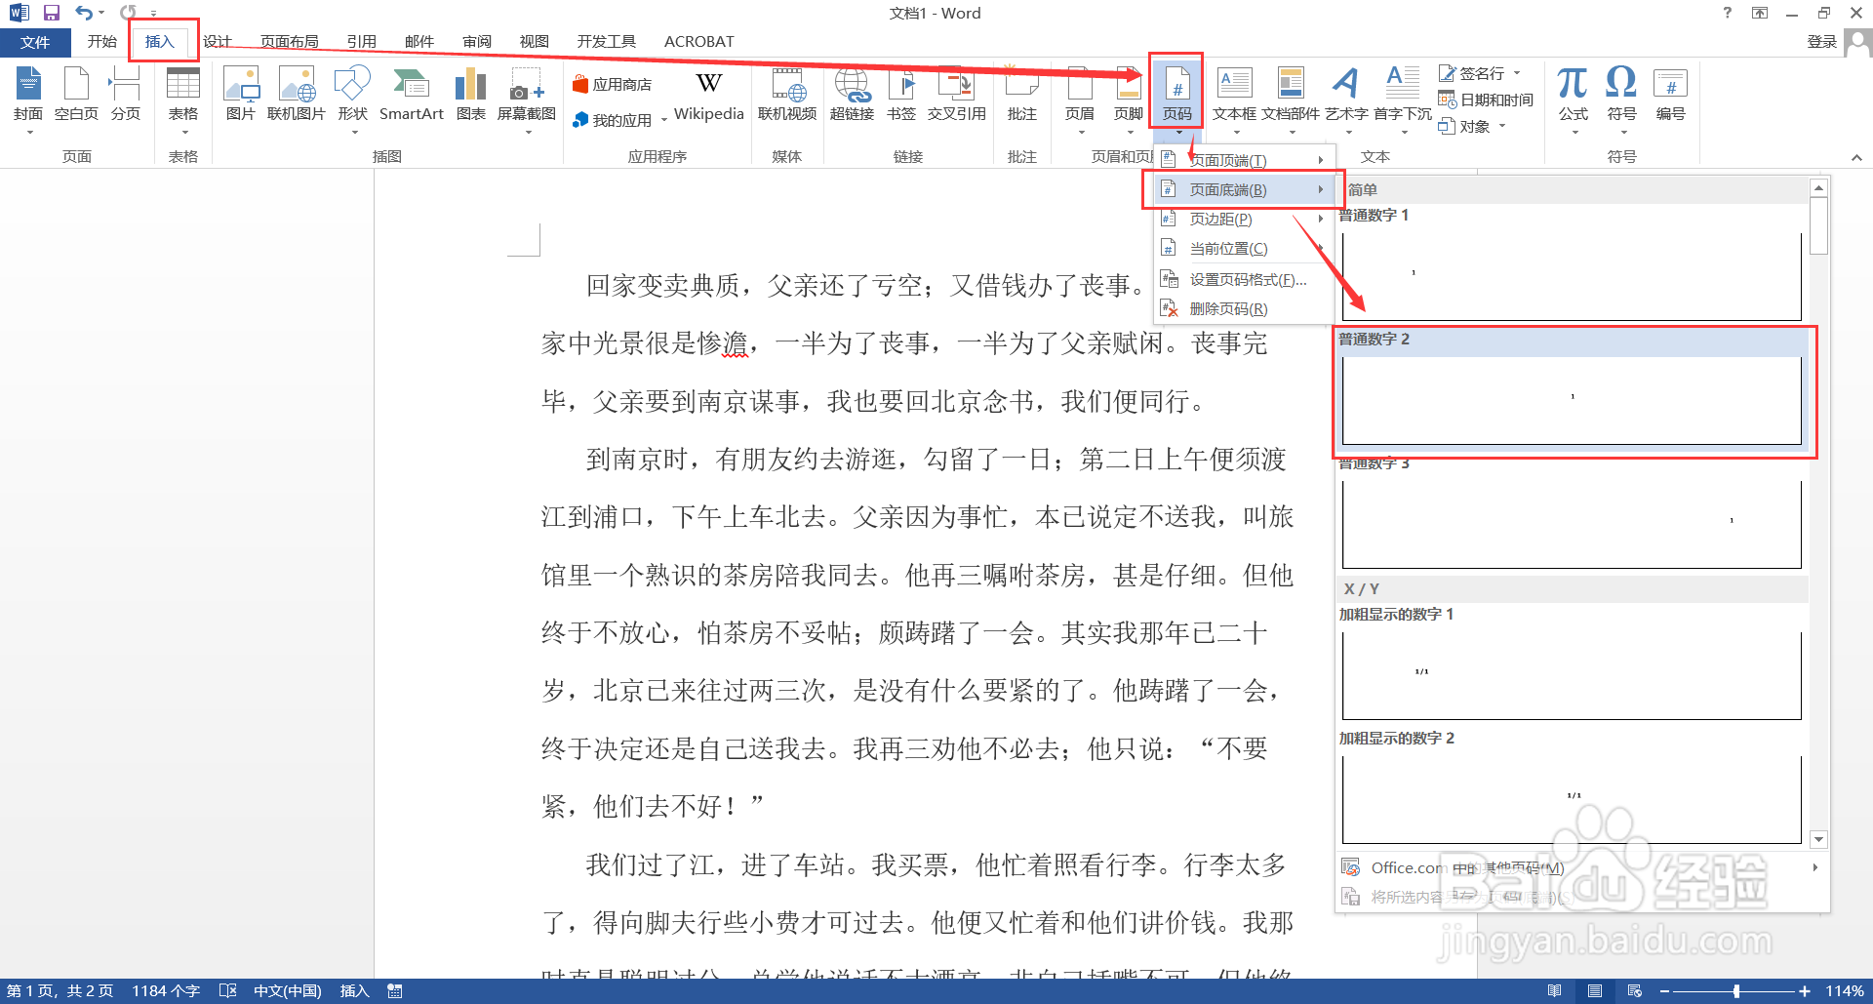Insert an Equation (公式)

1573,96
